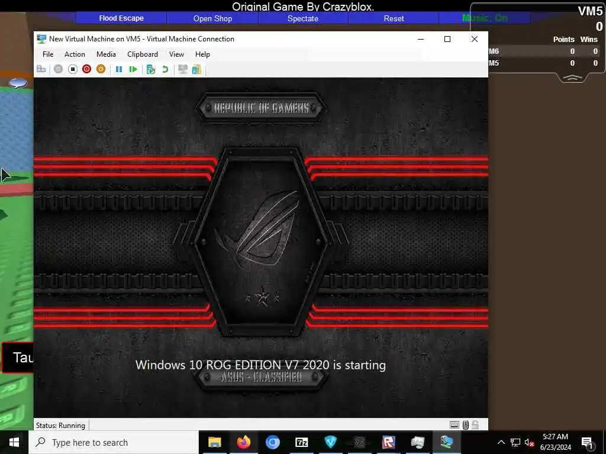This screenshot has width=606, height=454.
Task: Click the lock indicator in VM status bar
Action: pyautogui.click(x=475, y=425)
